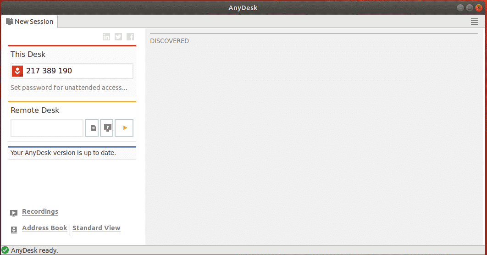Connect with the orange play arrow
This screenshot has height=255, width=487.
(124, 127)
